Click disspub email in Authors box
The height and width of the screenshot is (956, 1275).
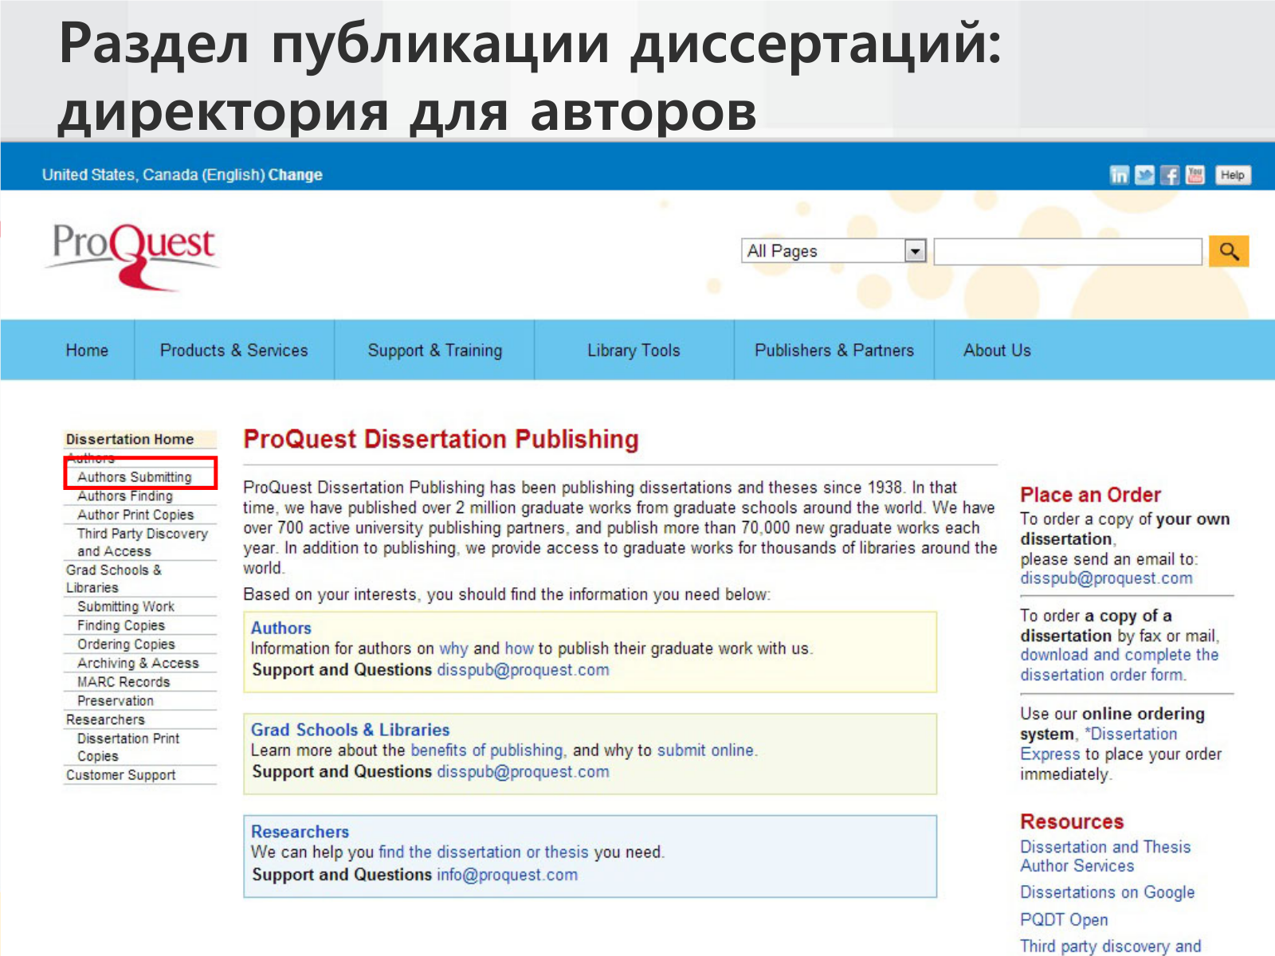point(523,670)
